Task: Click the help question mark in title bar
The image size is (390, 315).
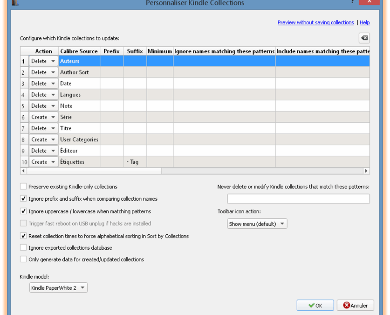Action: click(x=352, y=1)
